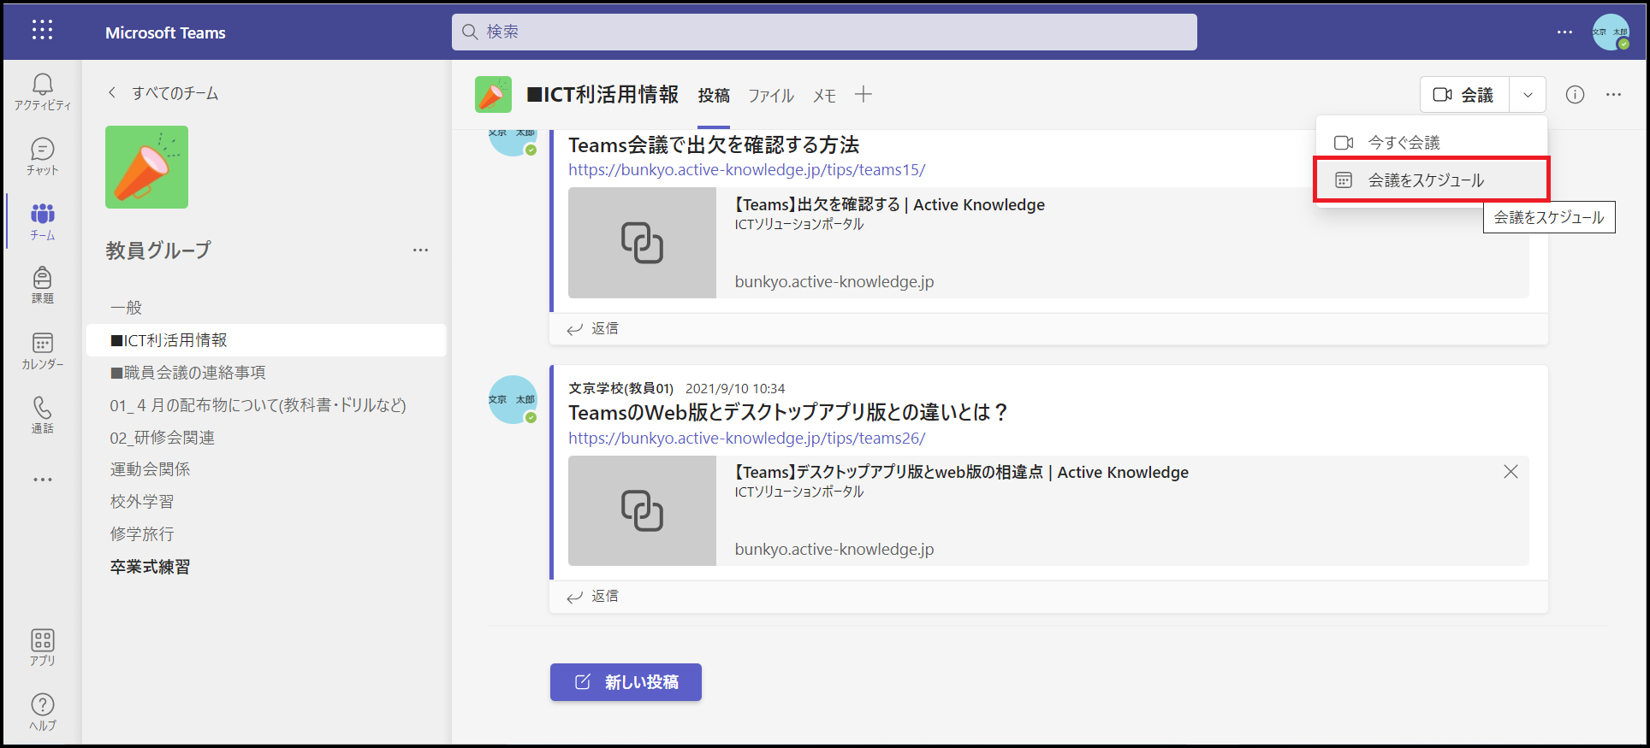The width and height of the screenshot is (1650, 748).
Task: Switch to the メモ tab
Action: tap(824, 96)
